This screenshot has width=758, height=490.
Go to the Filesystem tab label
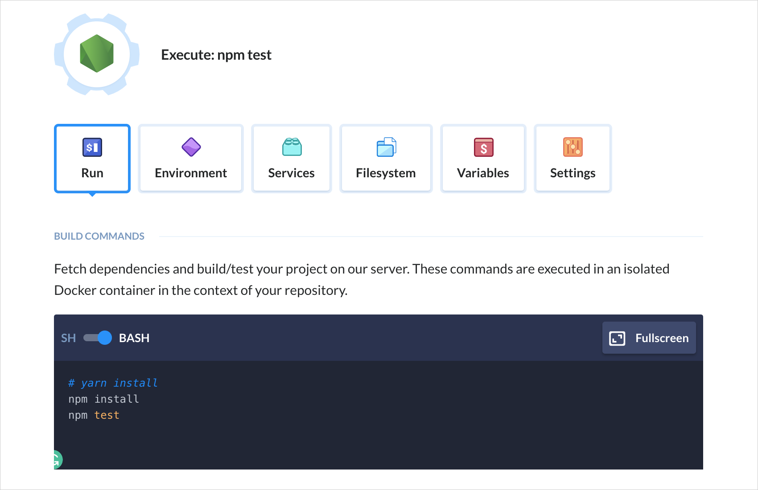pyautogui.click(x=386, y=173)
